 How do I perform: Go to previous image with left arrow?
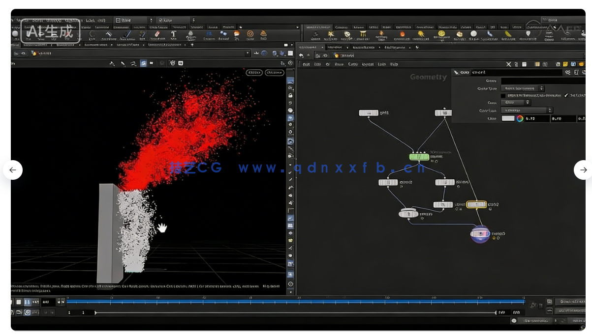point(13,170)
